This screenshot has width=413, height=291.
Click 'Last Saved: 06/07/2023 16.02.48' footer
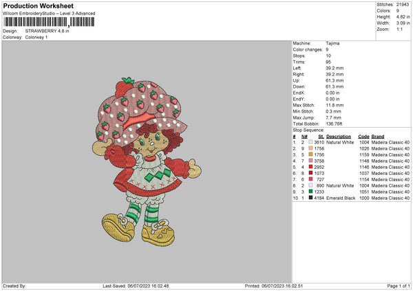[136, 286]
